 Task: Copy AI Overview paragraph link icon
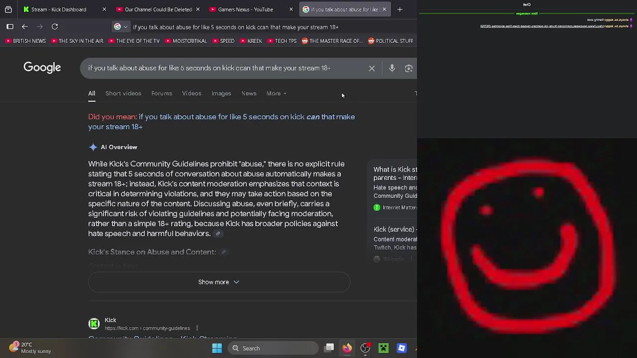(x=217, y=234)
